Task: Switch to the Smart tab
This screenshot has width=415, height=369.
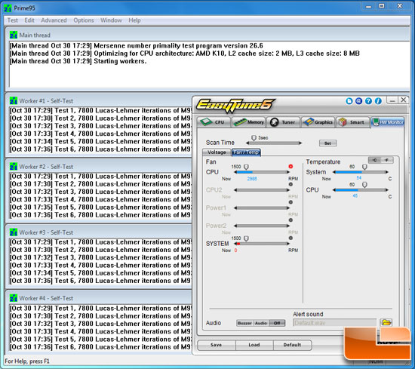Action: 352,122
